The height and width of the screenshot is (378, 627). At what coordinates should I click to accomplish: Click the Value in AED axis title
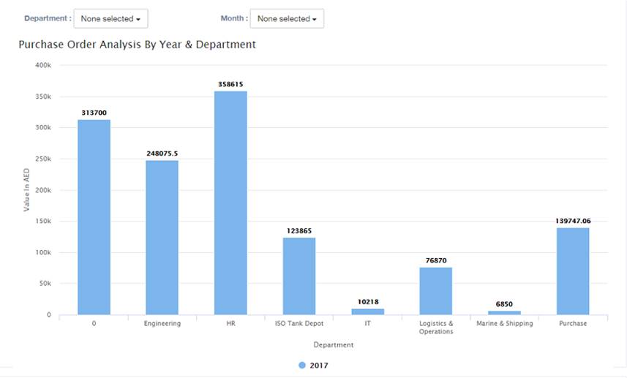pos(26,190)
